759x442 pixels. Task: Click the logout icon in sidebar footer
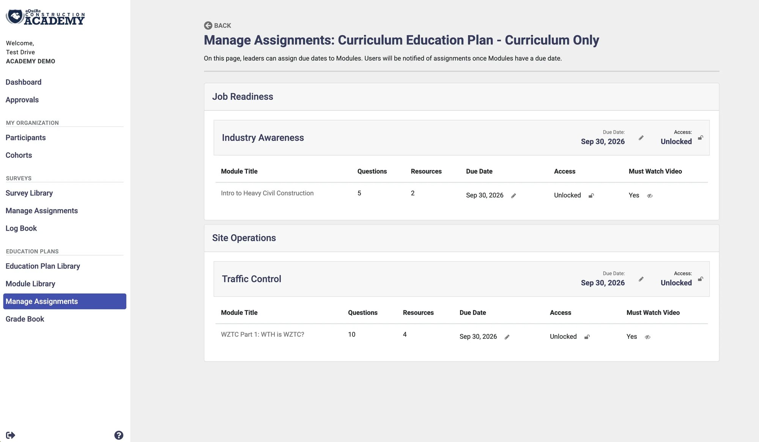click(11, 435)
